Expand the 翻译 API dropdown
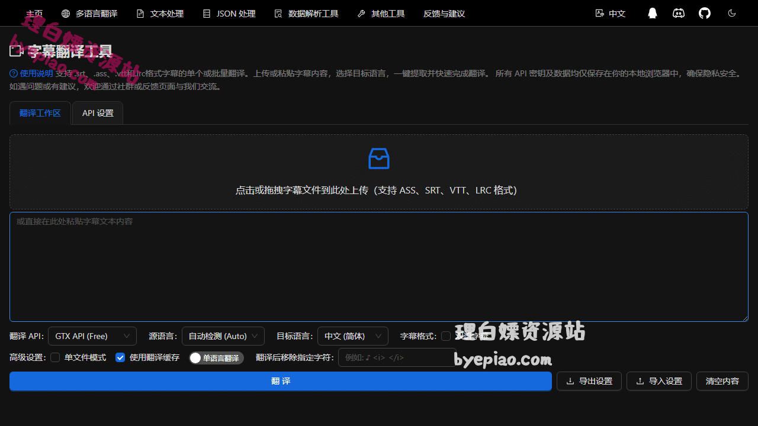Viewport: 758px width, 426px height. [92, 336]
